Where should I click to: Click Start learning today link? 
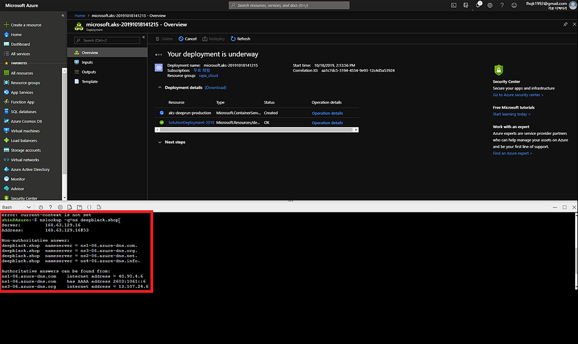(x=512, y=114)
